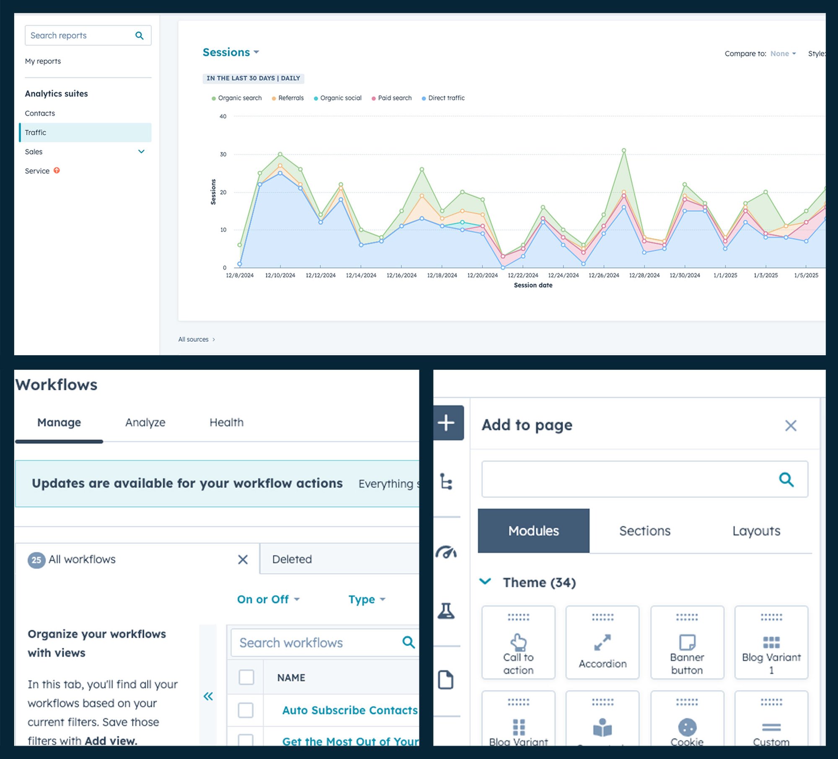This screenshot has width=838, height=759.
Task: Follow the All sources breadcrumb link
Action: click(x=194, y=339)
